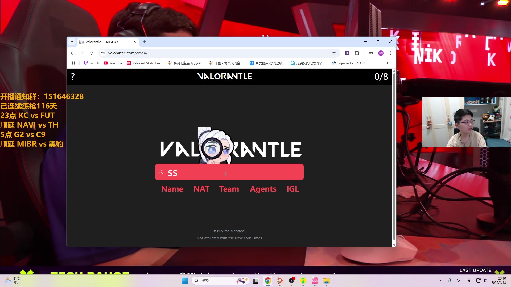This screenshot has height=287, width=511.
Task: Click the NAT column header
Action: point(201,189)
